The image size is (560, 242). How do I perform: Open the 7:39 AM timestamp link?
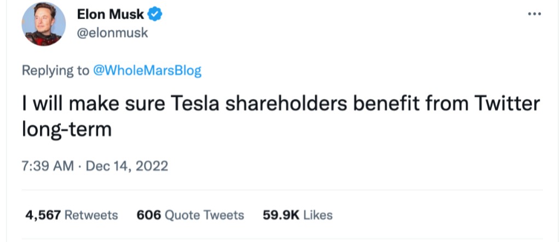coord(47,166)
